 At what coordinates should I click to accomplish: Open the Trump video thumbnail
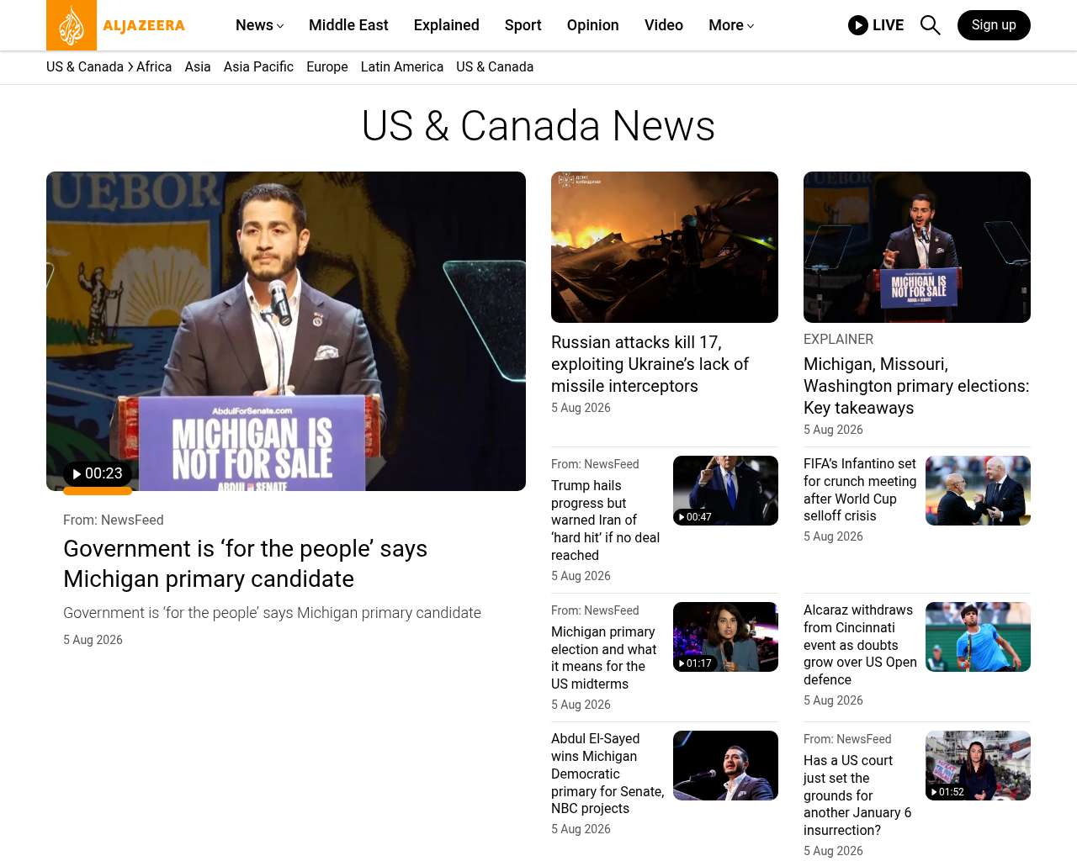725,491
